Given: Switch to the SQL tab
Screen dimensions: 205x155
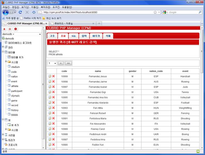Looking at the screenshot, I should (74, 36).
